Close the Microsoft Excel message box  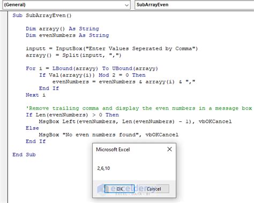coord(169,149)
